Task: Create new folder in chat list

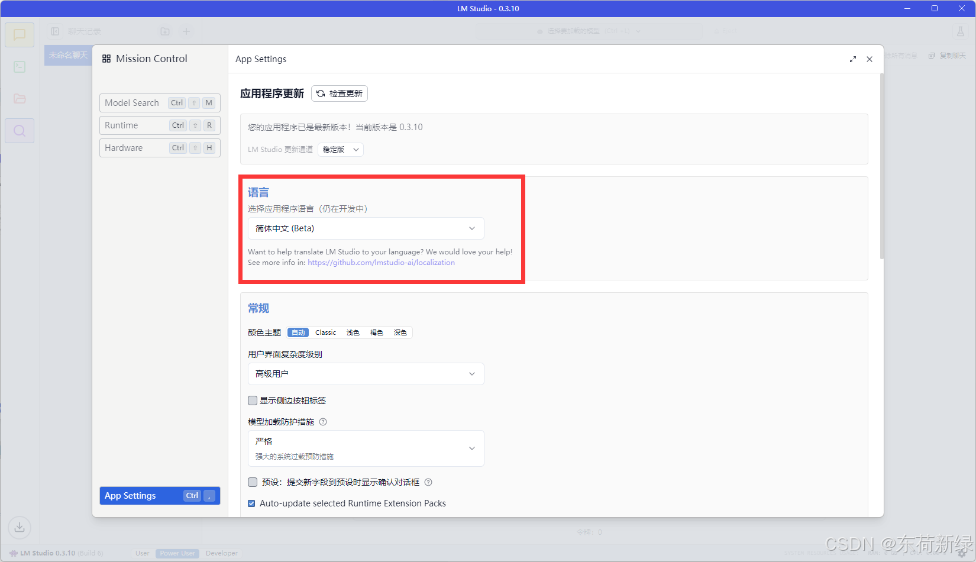Action: pos(165,31)
